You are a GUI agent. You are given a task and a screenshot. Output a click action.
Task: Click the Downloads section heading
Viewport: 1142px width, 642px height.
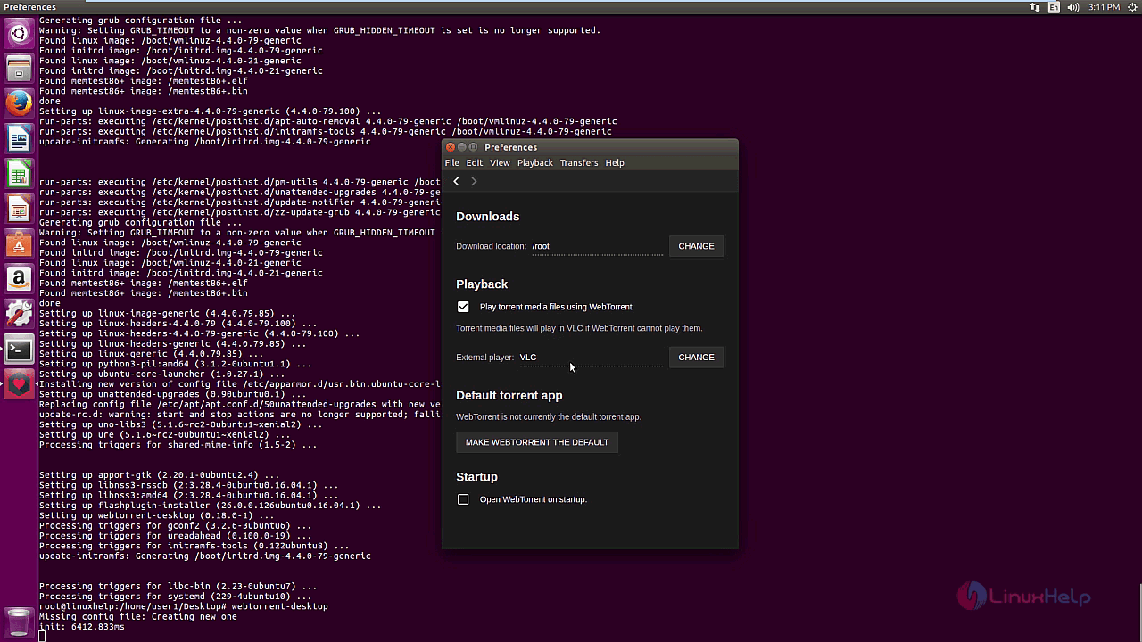488,217
